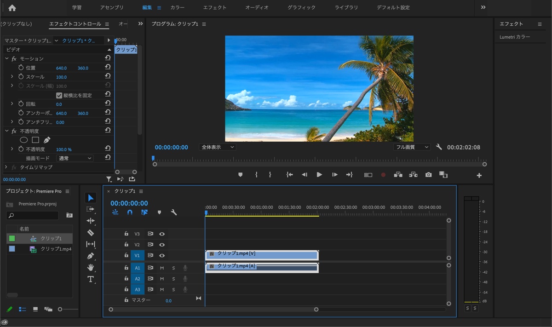Play the program monitor

pos(319,175)
